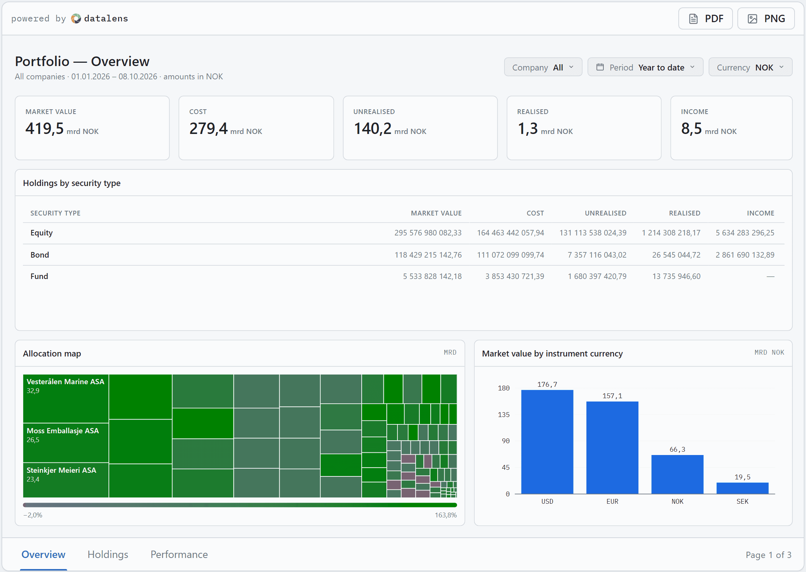
Task: Switch to the Holdings tab
Action: tap(108, 554)
